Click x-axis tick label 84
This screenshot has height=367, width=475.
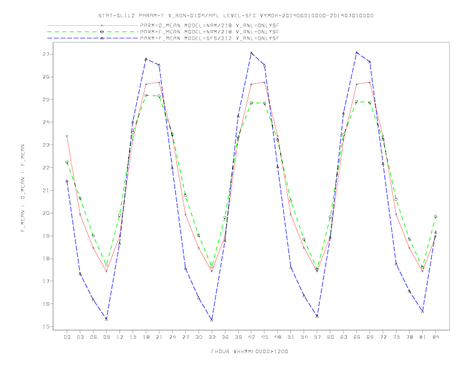pyautogui.click(x=436, y=337)
